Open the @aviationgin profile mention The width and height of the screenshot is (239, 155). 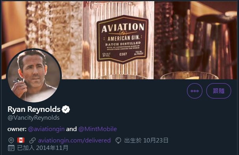coord(46,129)
